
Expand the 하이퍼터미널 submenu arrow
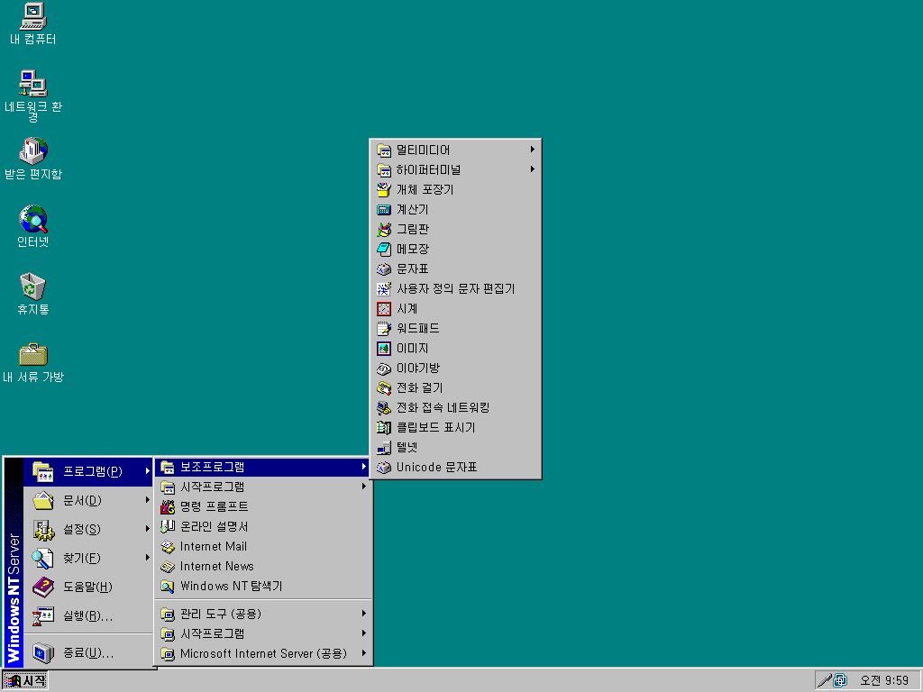532,169
